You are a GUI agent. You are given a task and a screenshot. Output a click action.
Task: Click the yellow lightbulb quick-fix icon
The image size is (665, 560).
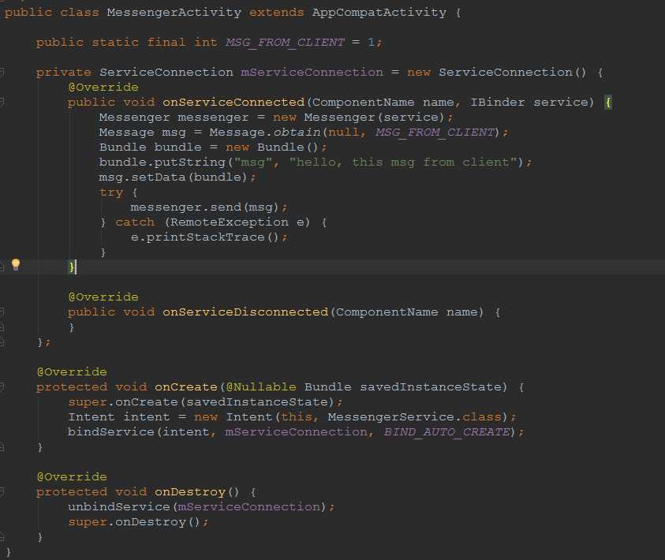[16, 264]
